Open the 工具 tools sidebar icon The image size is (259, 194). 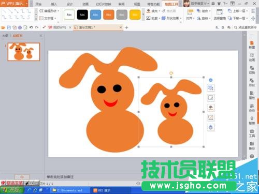pos(252,133)
